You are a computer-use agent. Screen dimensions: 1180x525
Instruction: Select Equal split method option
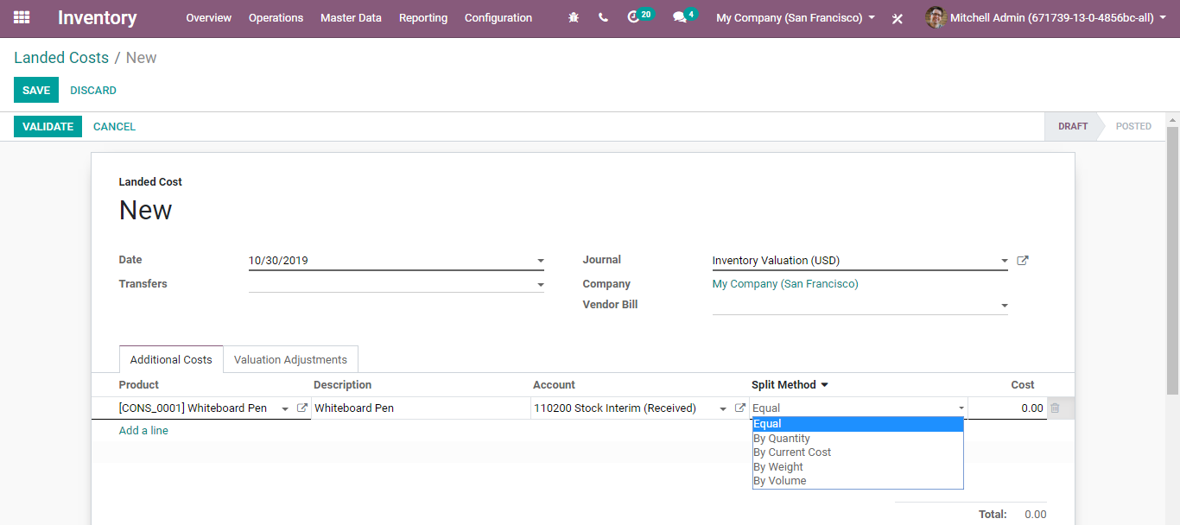858,424
